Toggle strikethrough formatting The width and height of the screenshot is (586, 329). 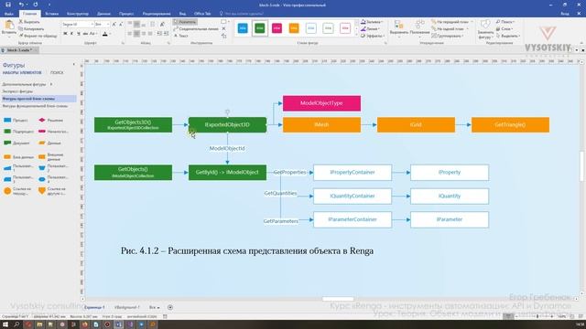[x=85, y=34]
